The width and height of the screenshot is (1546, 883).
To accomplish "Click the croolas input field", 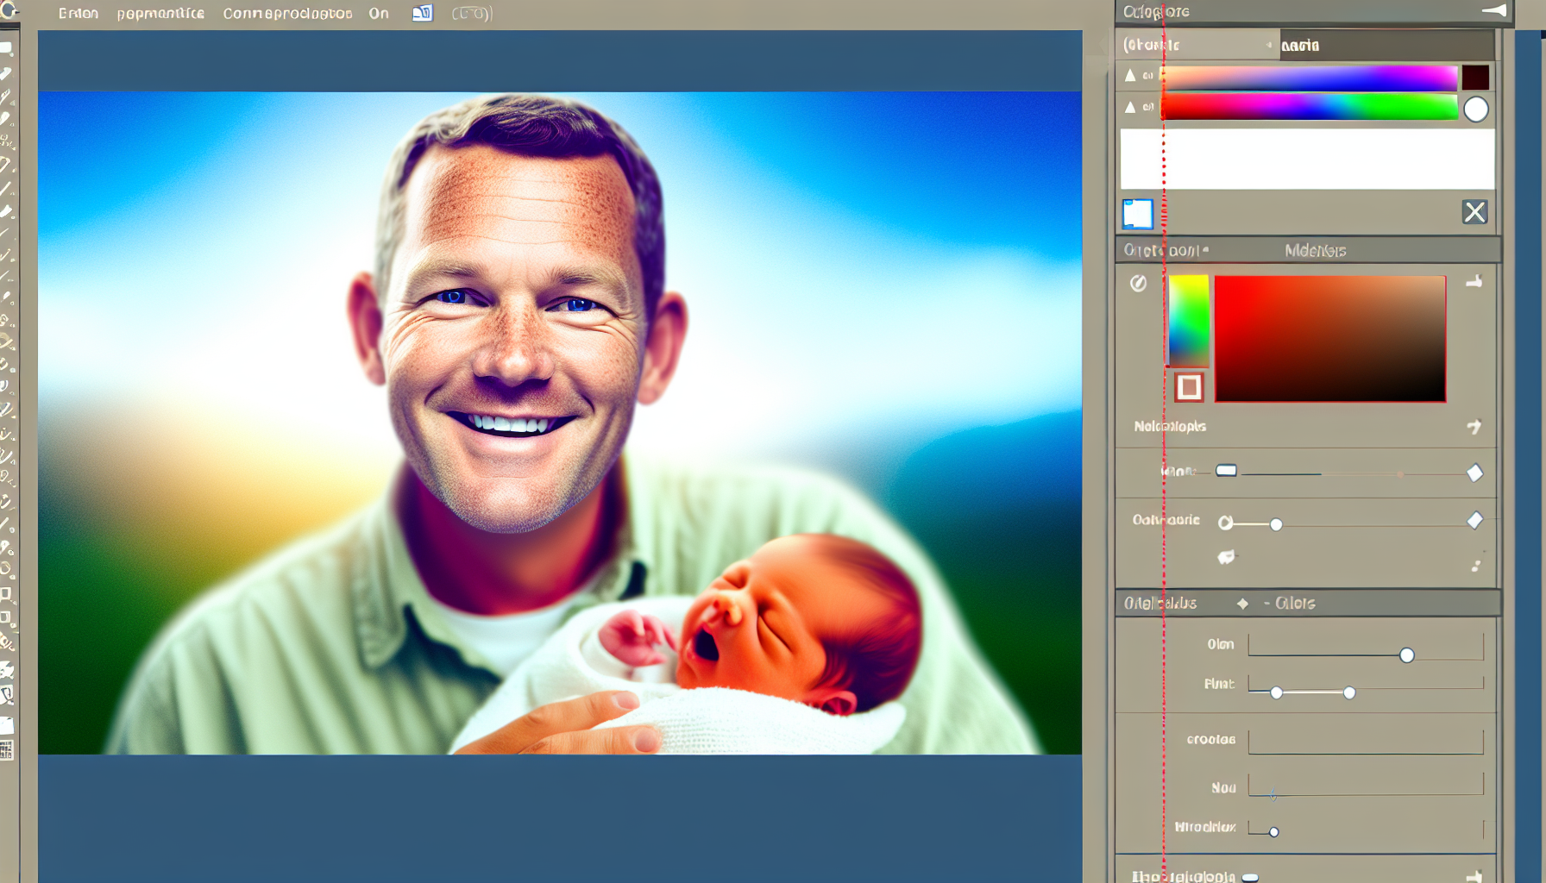I will click(1365, 741).
